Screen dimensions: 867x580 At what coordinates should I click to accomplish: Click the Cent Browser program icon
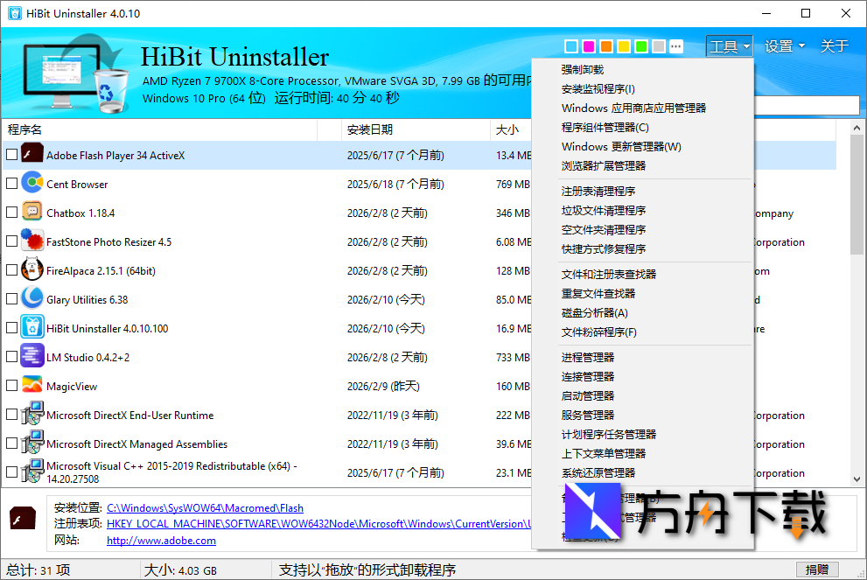click(31, 183)
